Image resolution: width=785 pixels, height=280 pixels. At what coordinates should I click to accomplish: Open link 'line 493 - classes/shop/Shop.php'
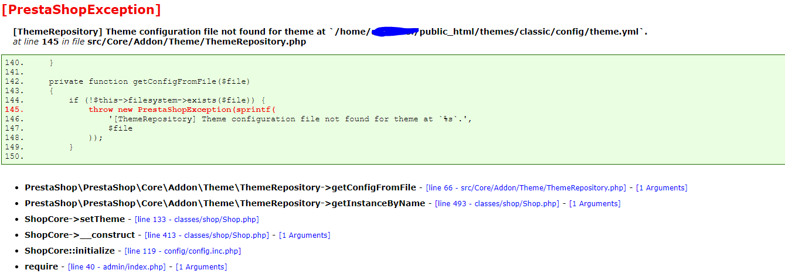[x=498, y=204]
